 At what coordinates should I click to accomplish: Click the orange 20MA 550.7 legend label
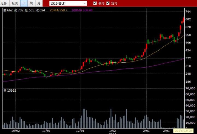tap(59, 10)
